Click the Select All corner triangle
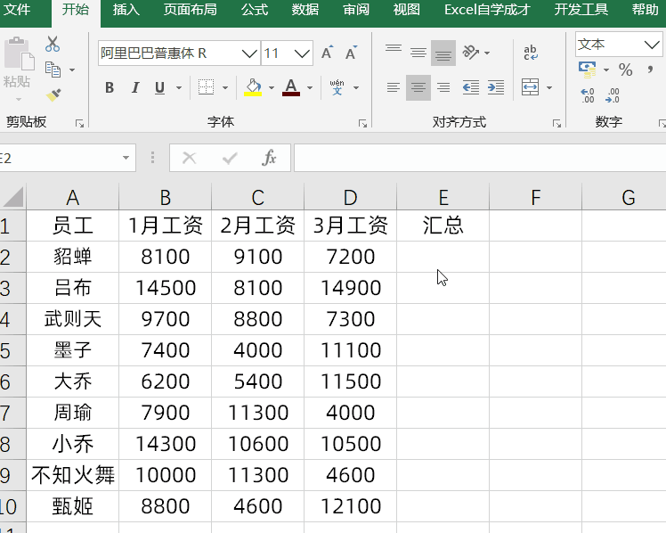The width and height of the screenshot is (666, 533). [12, 197]
